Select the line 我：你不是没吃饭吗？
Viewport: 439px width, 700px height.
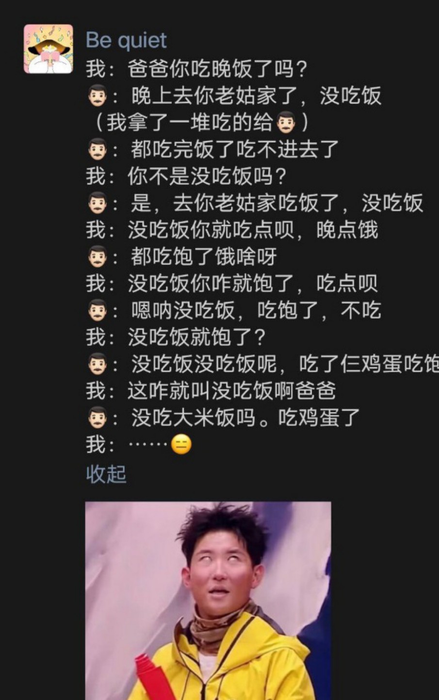click(x=186, y=176)
